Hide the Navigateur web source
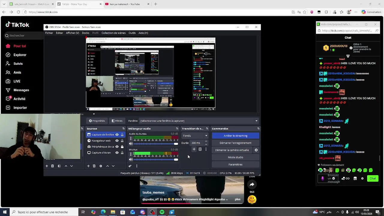Image resolution: width=384 pixels, height=216 pixels. (117, 141)
